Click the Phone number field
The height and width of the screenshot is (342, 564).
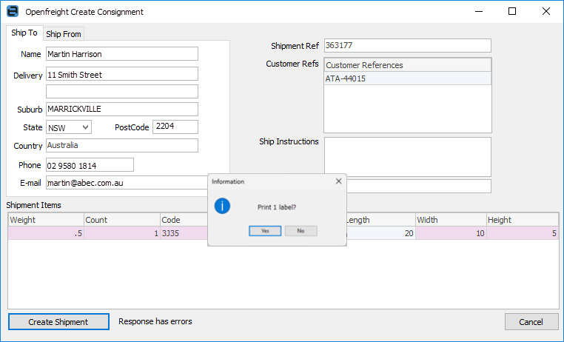89,164
